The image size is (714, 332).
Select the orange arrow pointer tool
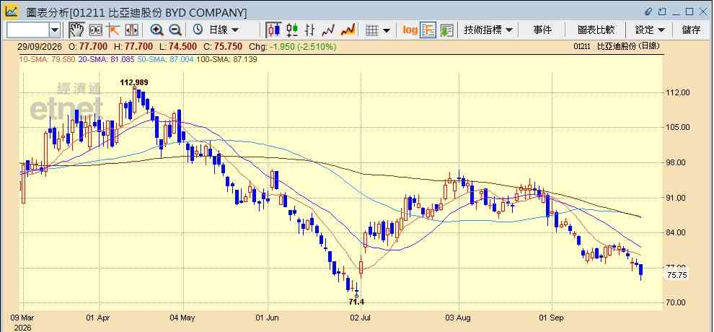coord(113,30)
